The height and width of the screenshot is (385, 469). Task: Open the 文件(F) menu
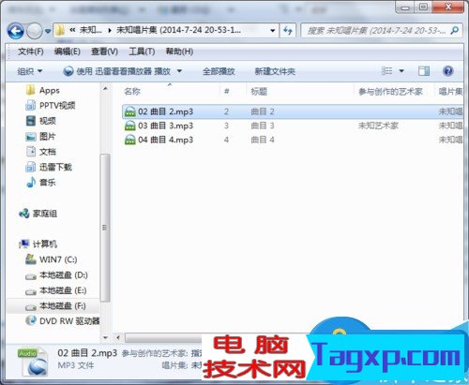click(30, 52)
